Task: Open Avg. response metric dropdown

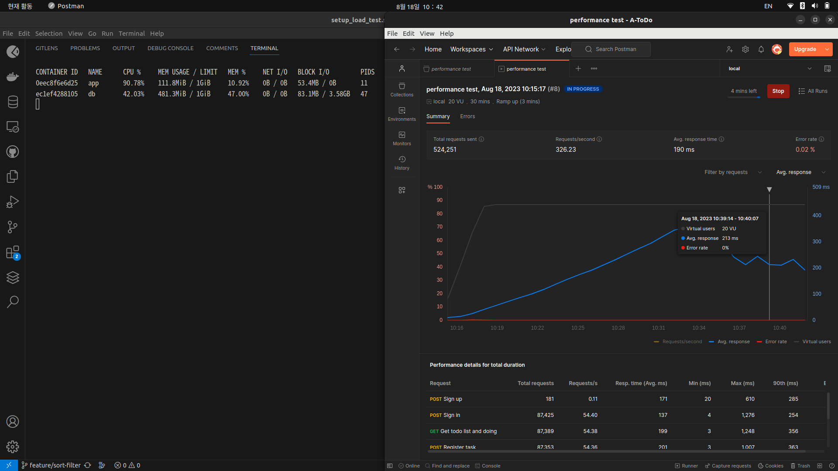Action: pos(801,172)
